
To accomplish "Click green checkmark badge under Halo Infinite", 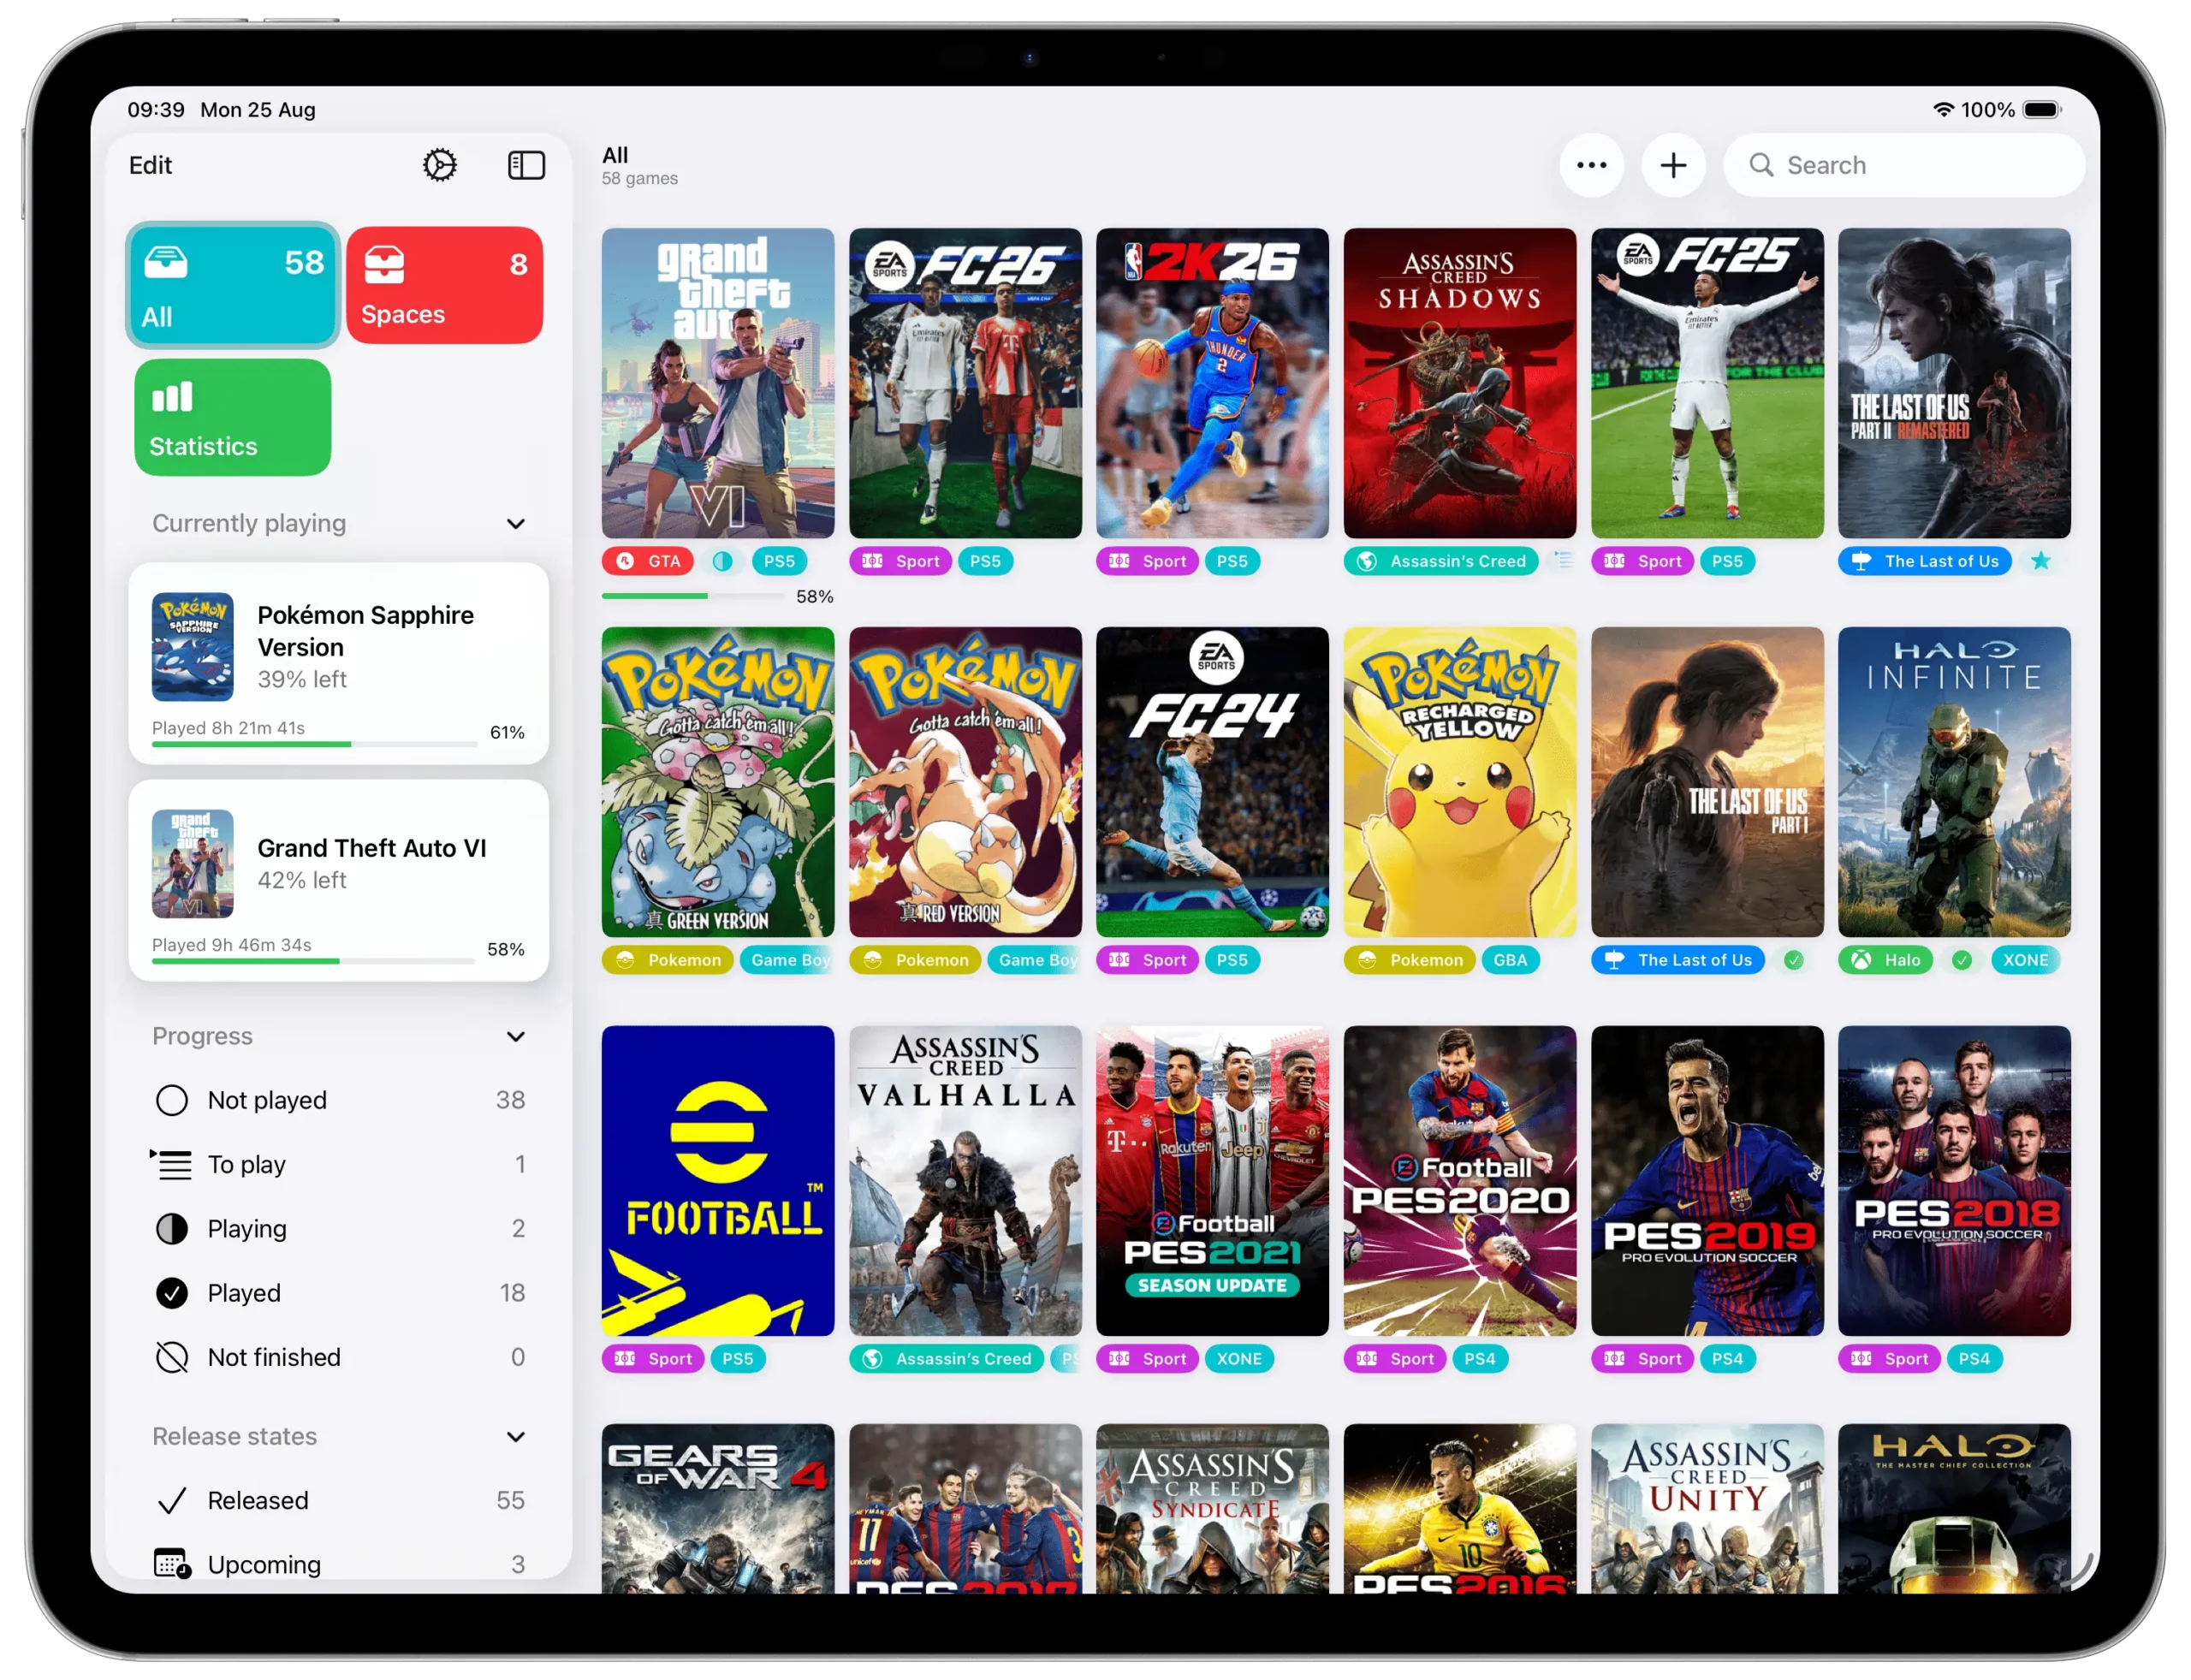I will (x=1962, y=960).
